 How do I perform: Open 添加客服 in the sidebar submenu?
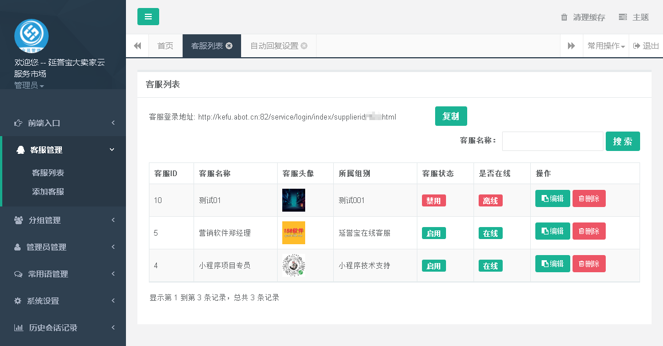(48, 192)
